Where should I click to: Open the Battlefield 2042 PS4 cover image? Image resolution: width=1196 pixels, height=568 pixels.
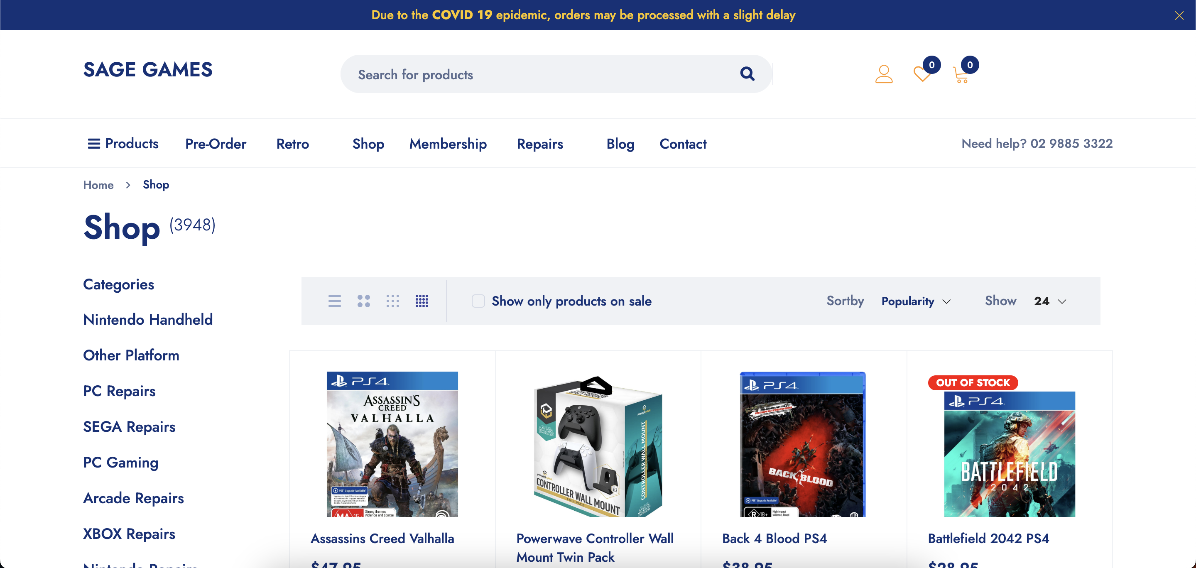(x=1009, y=453)
